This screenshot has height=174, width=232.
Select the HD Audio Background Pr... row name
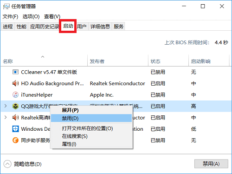point(52,83)
